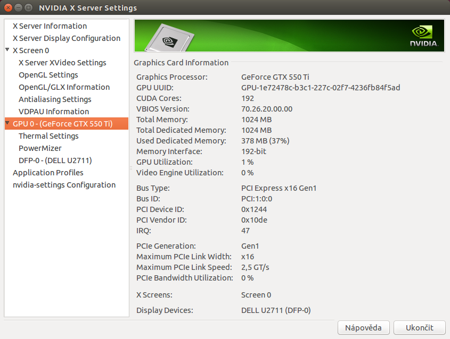Image resolution: width=450 pixels, height=339 pixels.
Task: Click the window title 'NVIDIA X Server Settings'
Action: 88,8
